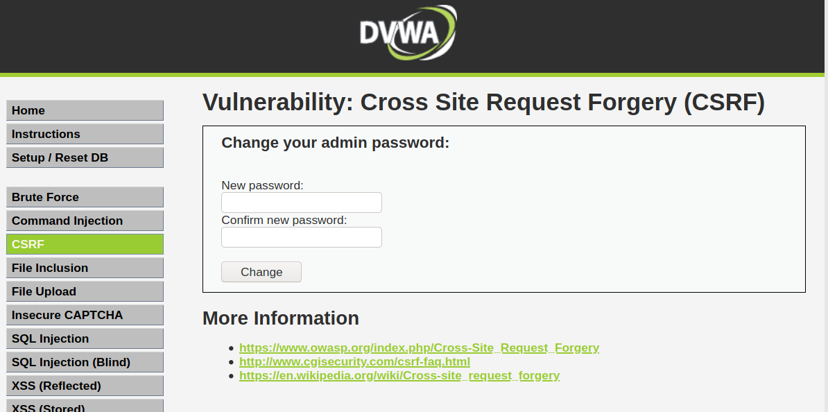This screenshot has height=412, width=828.
Task: Open the Instructions page
Action: click(x=85, y=134)
